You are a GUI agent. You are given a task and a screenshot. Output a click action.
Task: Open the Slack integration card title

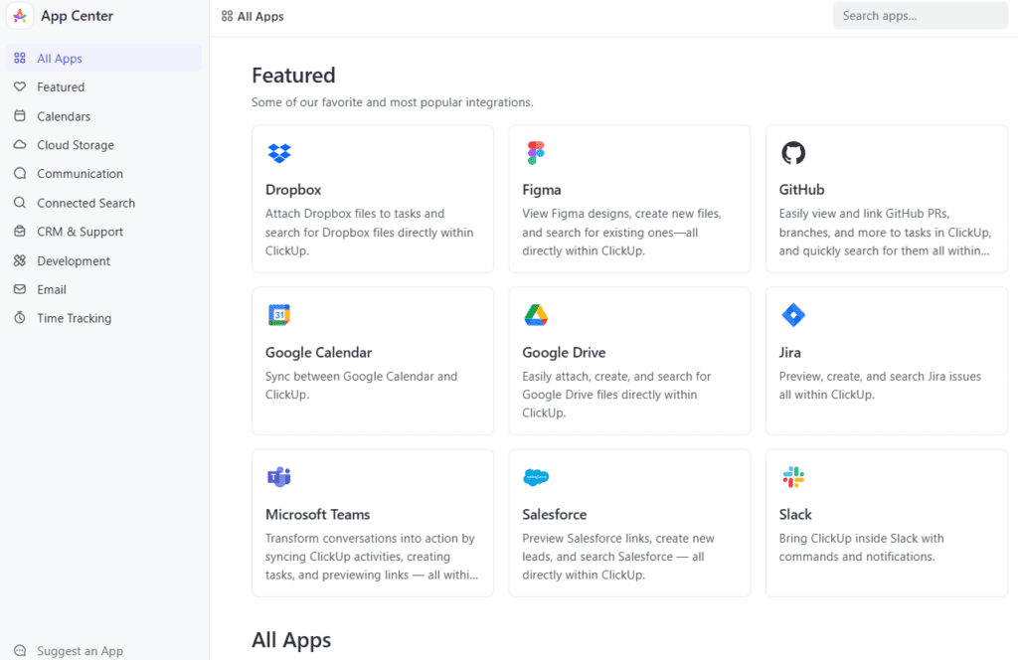click(795, 515)
